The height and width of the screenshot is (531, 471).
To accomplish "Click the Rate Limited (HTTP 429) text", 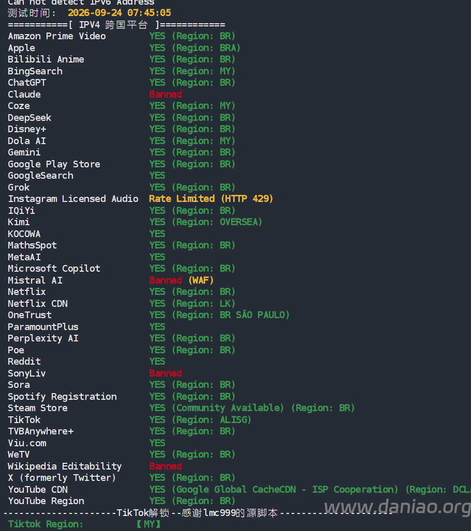I will [211, 198].
